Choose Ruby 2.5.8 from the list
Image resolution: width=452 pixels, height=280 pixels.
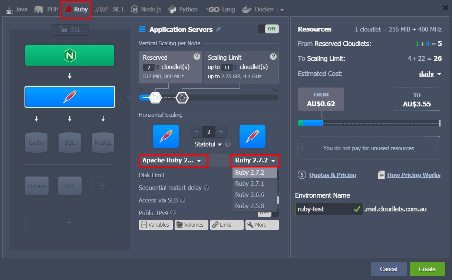pyautogui.click(x=255, y=206)
